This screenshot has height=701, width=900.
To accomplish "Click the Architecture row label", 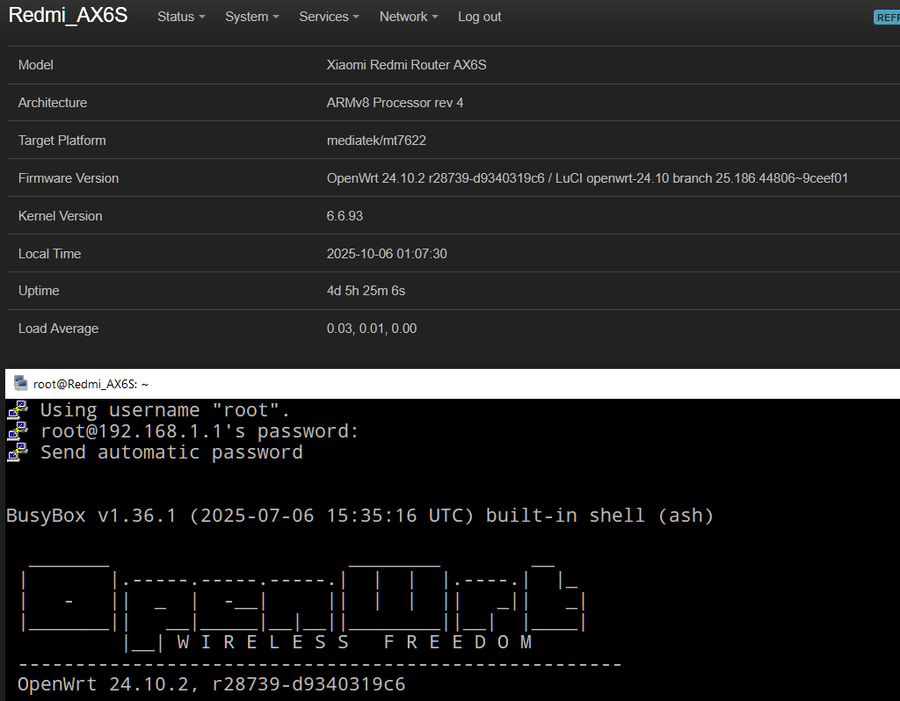I will point(53,103).
